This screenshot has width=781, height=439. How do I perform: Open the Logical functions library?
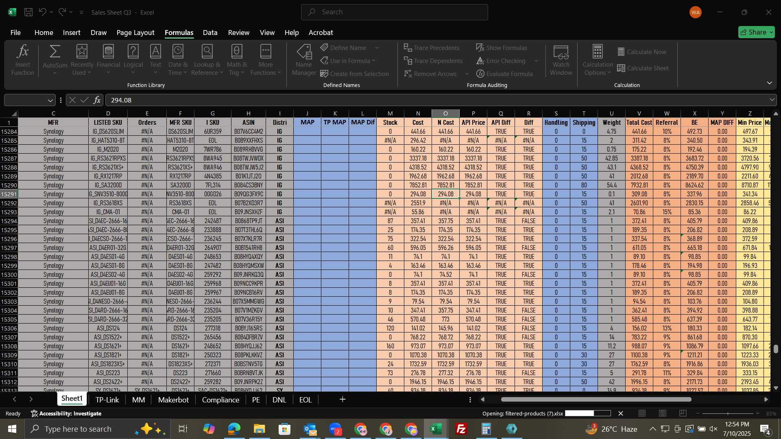(x=133, y=60)
